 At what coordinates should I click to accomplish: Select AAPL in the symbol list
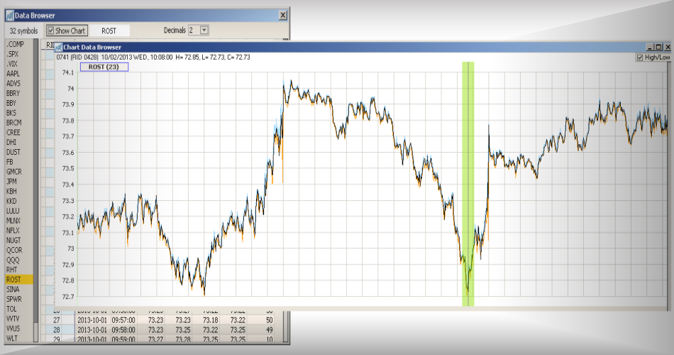(x=13, y=73)
